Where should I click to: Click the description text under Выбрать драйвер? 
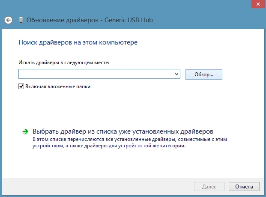click(130, 142)
